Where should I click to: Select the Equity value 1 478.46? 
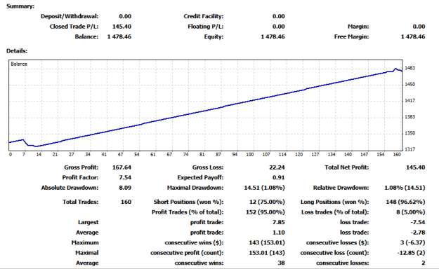tap(273, 36)
